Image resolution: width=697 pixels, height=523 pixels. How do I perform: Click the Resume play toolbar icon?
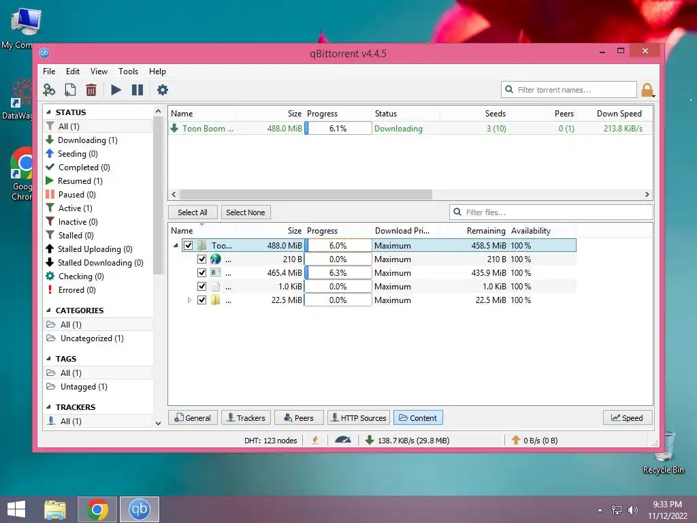(x=116, y=90)
